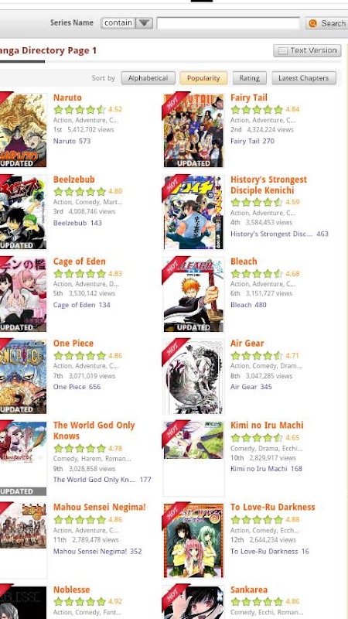This screenshot has height=619, width=348.
Task: Sort by Latest Chapters
Action: pos(304,78)
